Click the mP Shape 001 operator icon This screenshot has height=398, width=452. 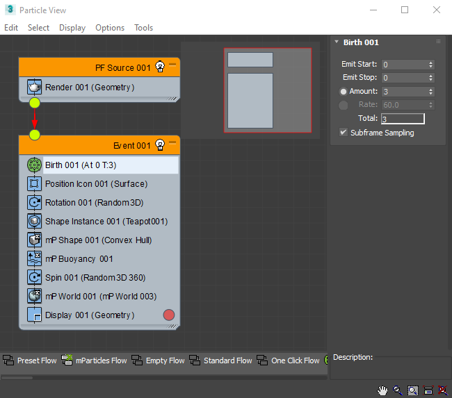pyautogui.click(x=34, y=240)
